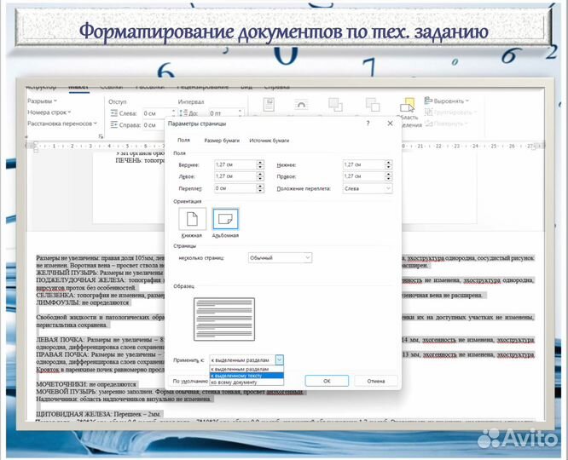Image resolution: width=568 pixels, height=460 pixels.
Task: Increase the До spacing spinner in ribbon
Action: point(240,111)
